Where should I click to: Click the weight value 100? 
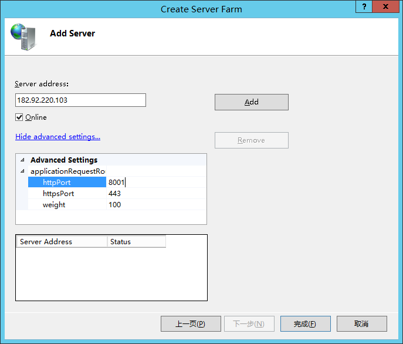[155, 205]
